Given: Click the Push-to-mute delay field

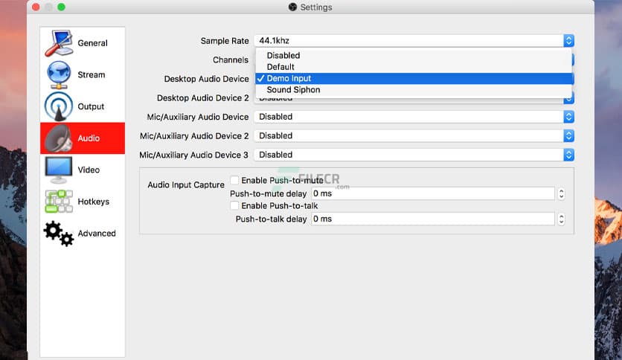Looking at the screenshot, I should pyautogui.click(x=432, y=194).
